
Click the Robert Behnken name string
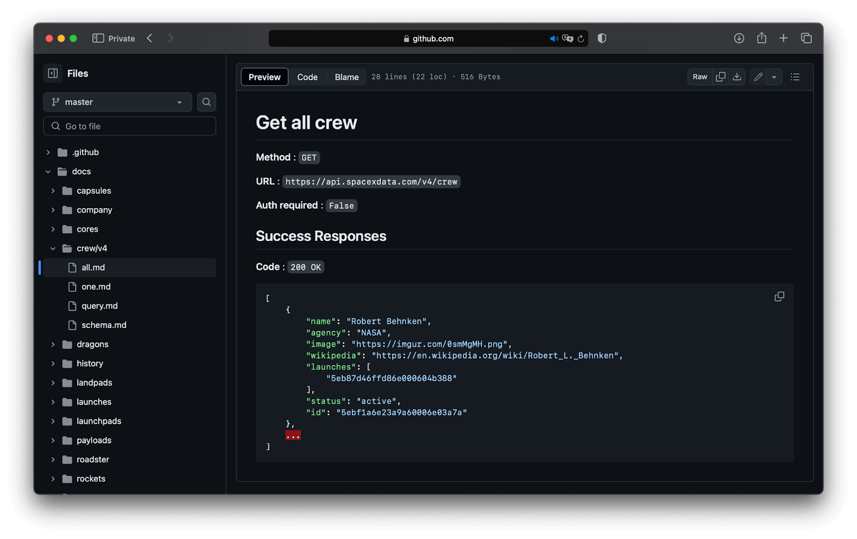pyautogui.click(x=387, y=322)
